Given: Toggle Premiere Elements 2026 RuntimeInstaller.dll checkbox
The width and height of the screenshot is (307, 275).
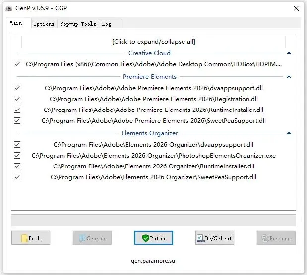Looking at the screenshot, I should tap(17, 110).
